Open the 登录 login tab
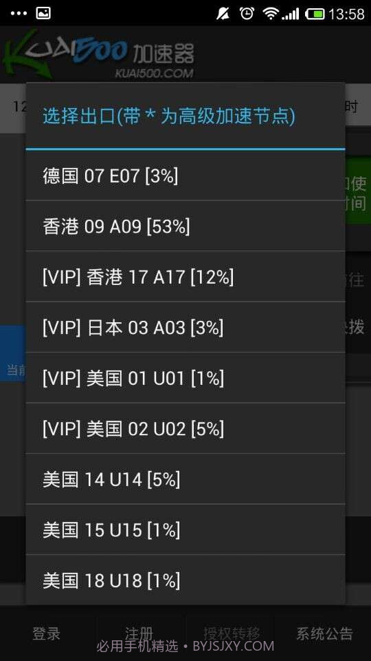371x661 pixels. (x=47, y=633)
